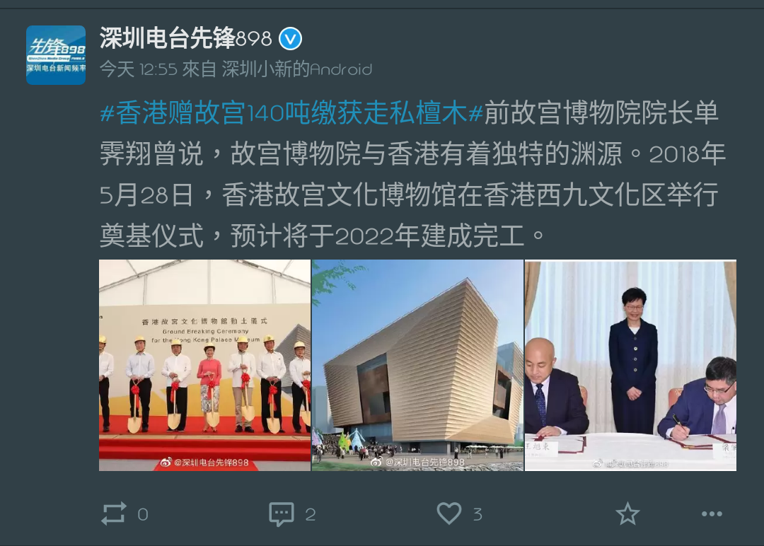The image size is (764, 546).
Task: Open hashtag 香港赠故宫140吨缴获走私檀木
Action: tap(291, 113)
